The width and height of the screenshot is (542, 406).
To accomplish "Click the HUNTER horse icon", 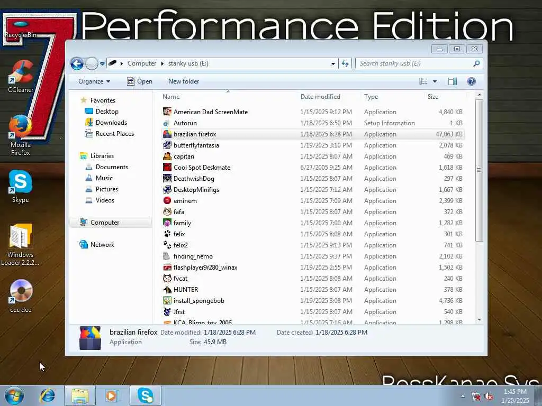I will tap(167, 289).
